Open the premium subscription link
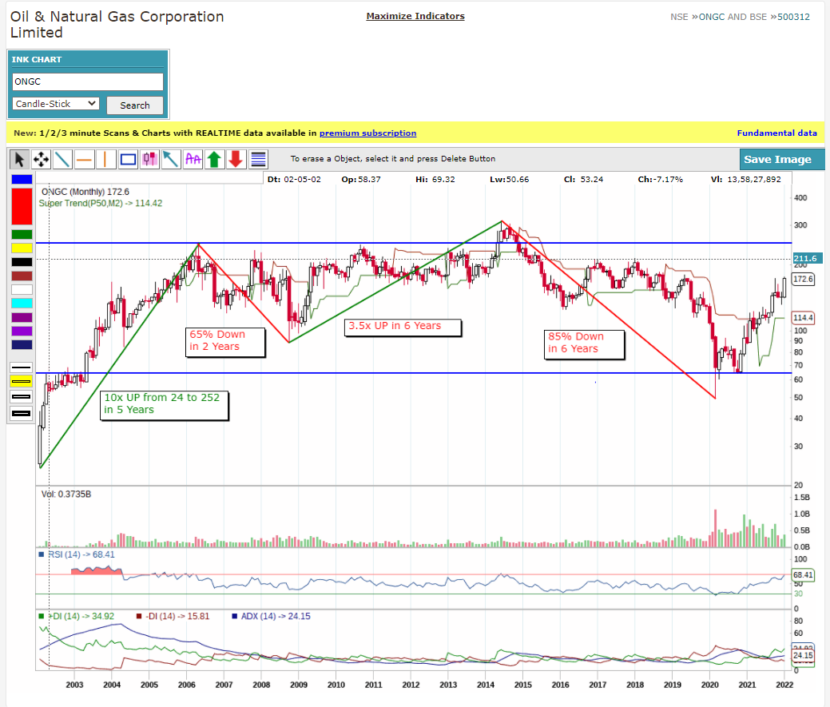 [x=368, y=133]
